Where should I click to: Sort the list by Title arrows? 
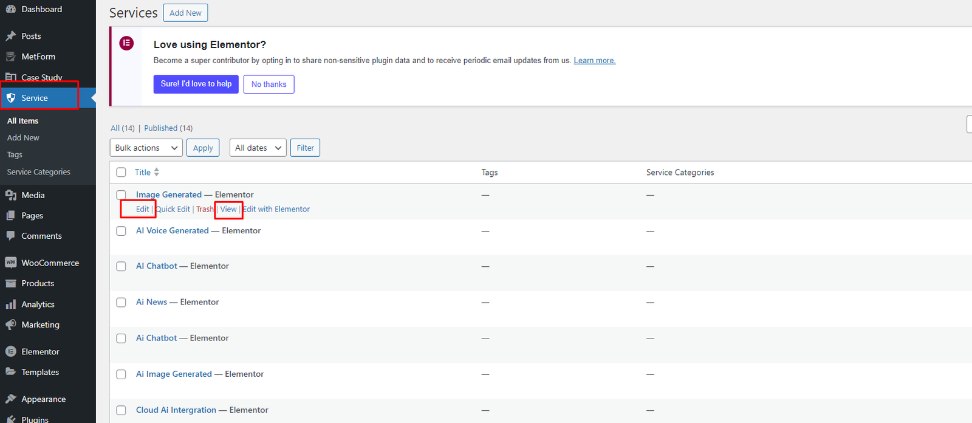[x=156, y=172]
